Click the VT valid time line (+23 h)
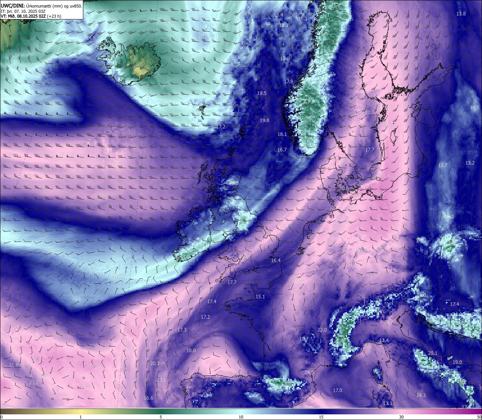The height and width of the screenshot is (420, 482). pyautogui.click(x=31, y=16)
